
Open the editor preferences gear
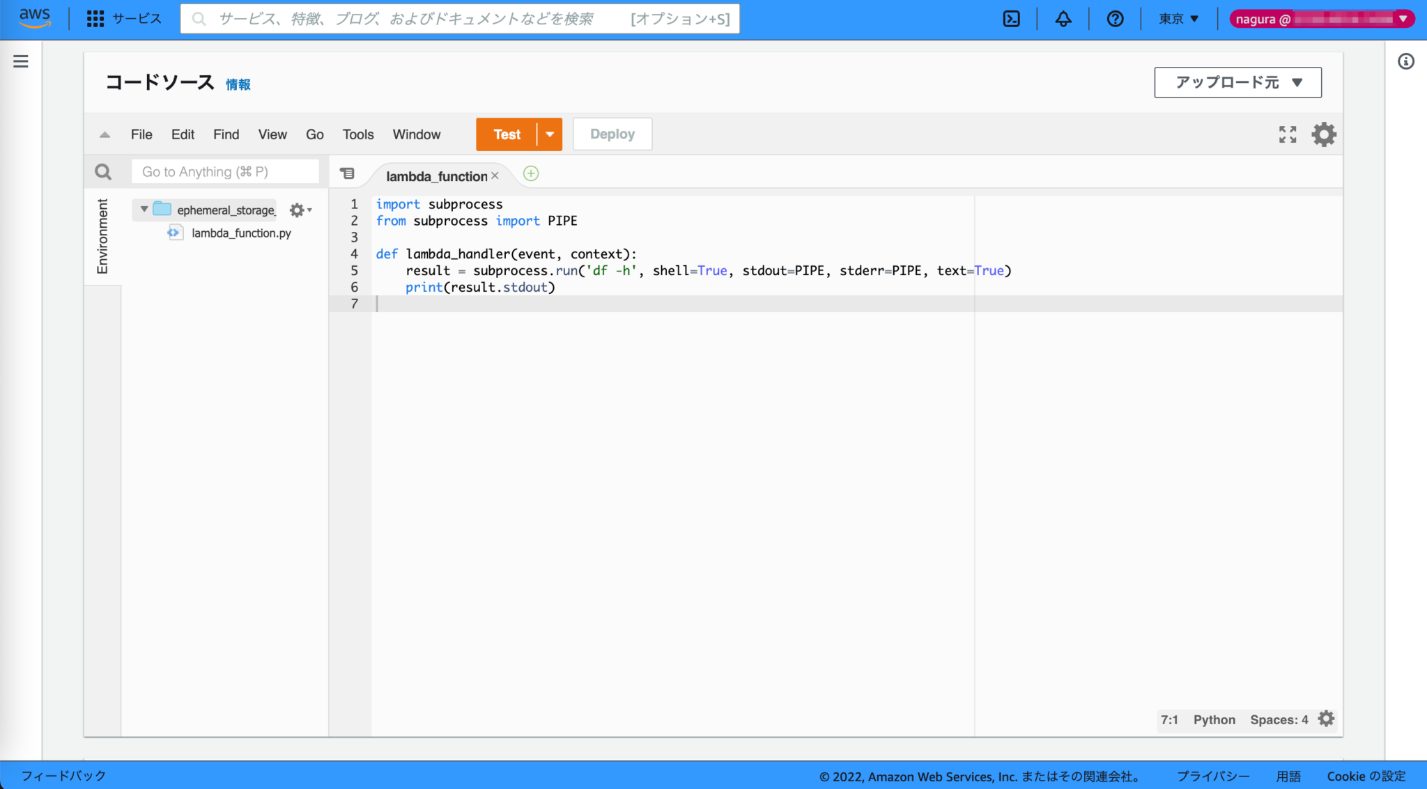1323,134
